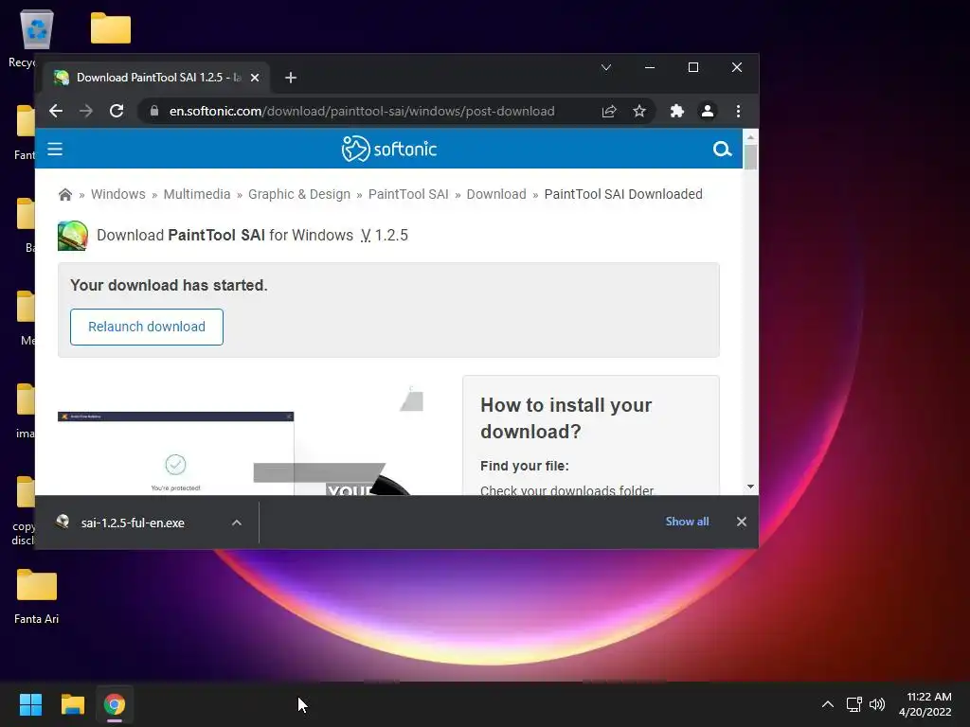Share this page using the share icon

(x=609, y=112)
